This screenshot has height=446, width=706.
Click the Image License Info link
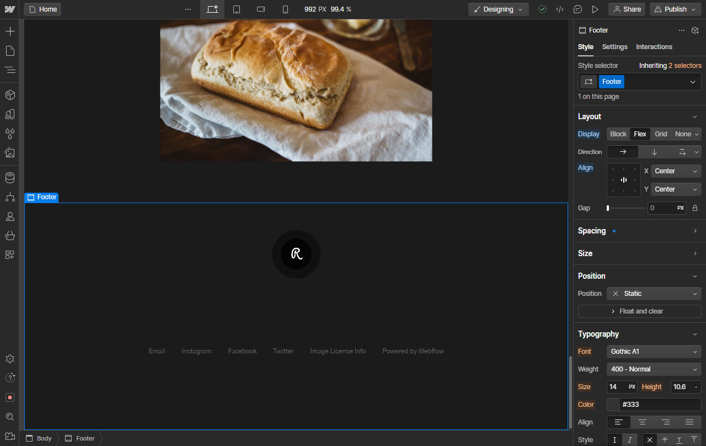point(338,351)
